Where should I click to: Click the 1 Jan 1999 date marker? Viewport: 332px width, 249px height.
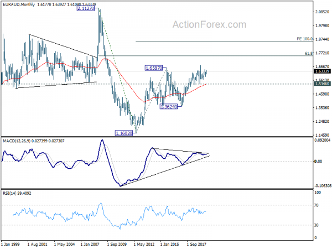click(x=11, y=244)
